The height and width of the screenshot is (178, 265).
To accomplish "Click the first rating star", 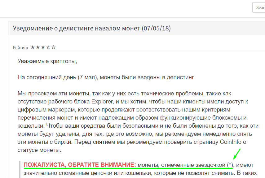I will (x=33, y=47).
